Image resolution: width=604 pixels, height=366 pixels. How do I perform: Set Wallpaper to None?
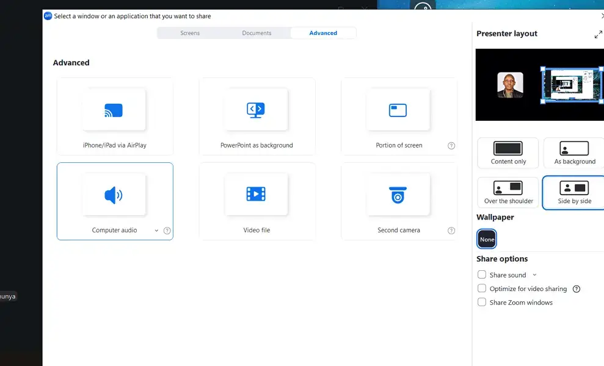pyautogui.click(x=486, y=239)
